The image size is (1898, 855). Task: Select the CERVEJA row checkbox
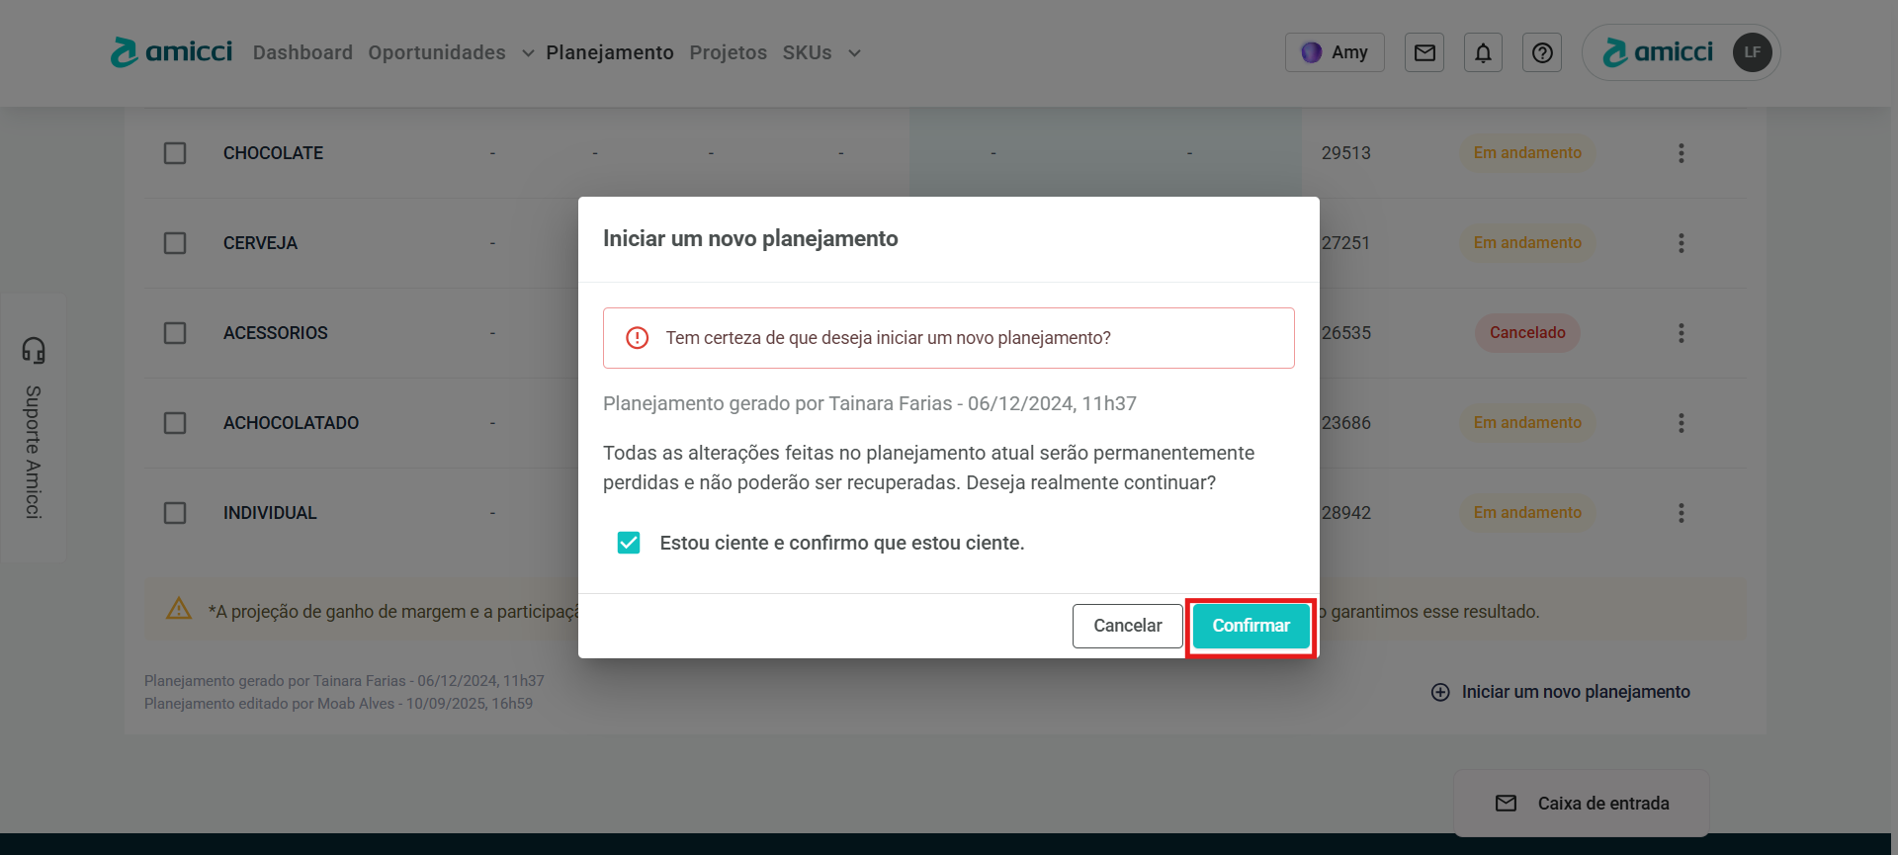click(175, 243)
